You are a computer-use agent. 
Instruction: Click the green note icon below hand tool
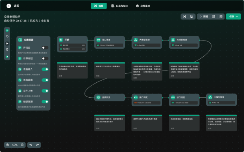[7, 57]
